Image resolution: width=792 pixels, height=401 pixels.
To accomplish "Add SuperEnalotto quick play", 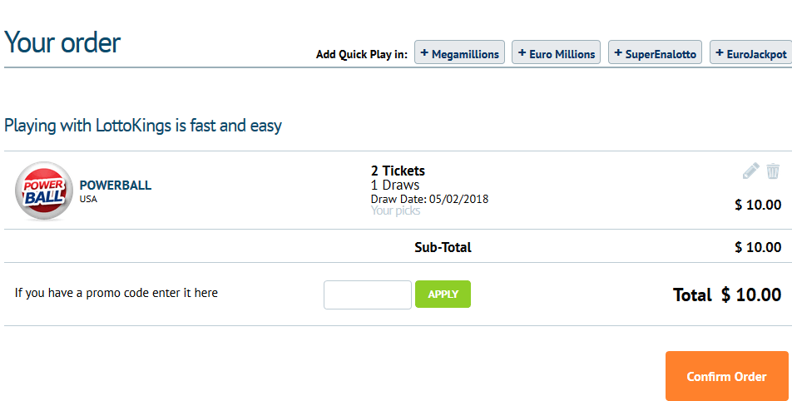I will pyautogui.click(x=655, y=52).
